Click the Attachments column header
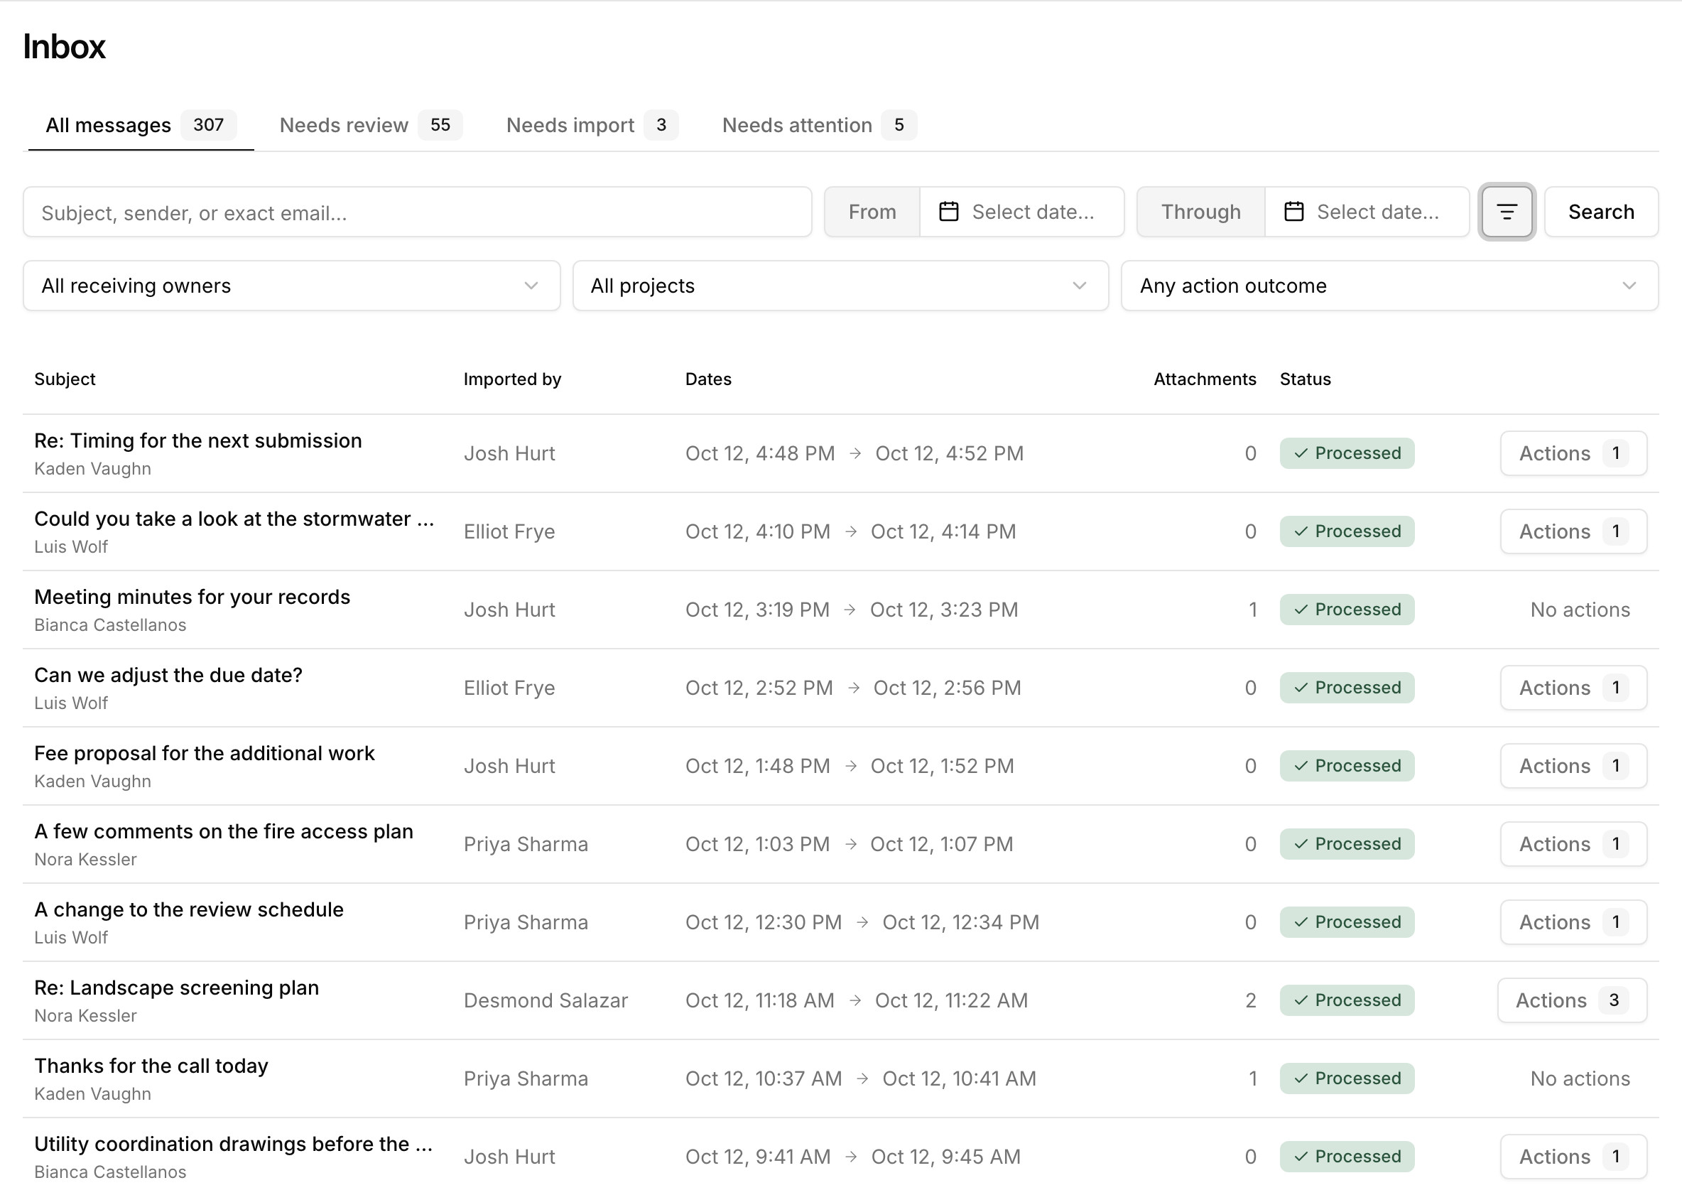The width and height of the screenshot is (1682, 1195). click(x=1205, y=379)
